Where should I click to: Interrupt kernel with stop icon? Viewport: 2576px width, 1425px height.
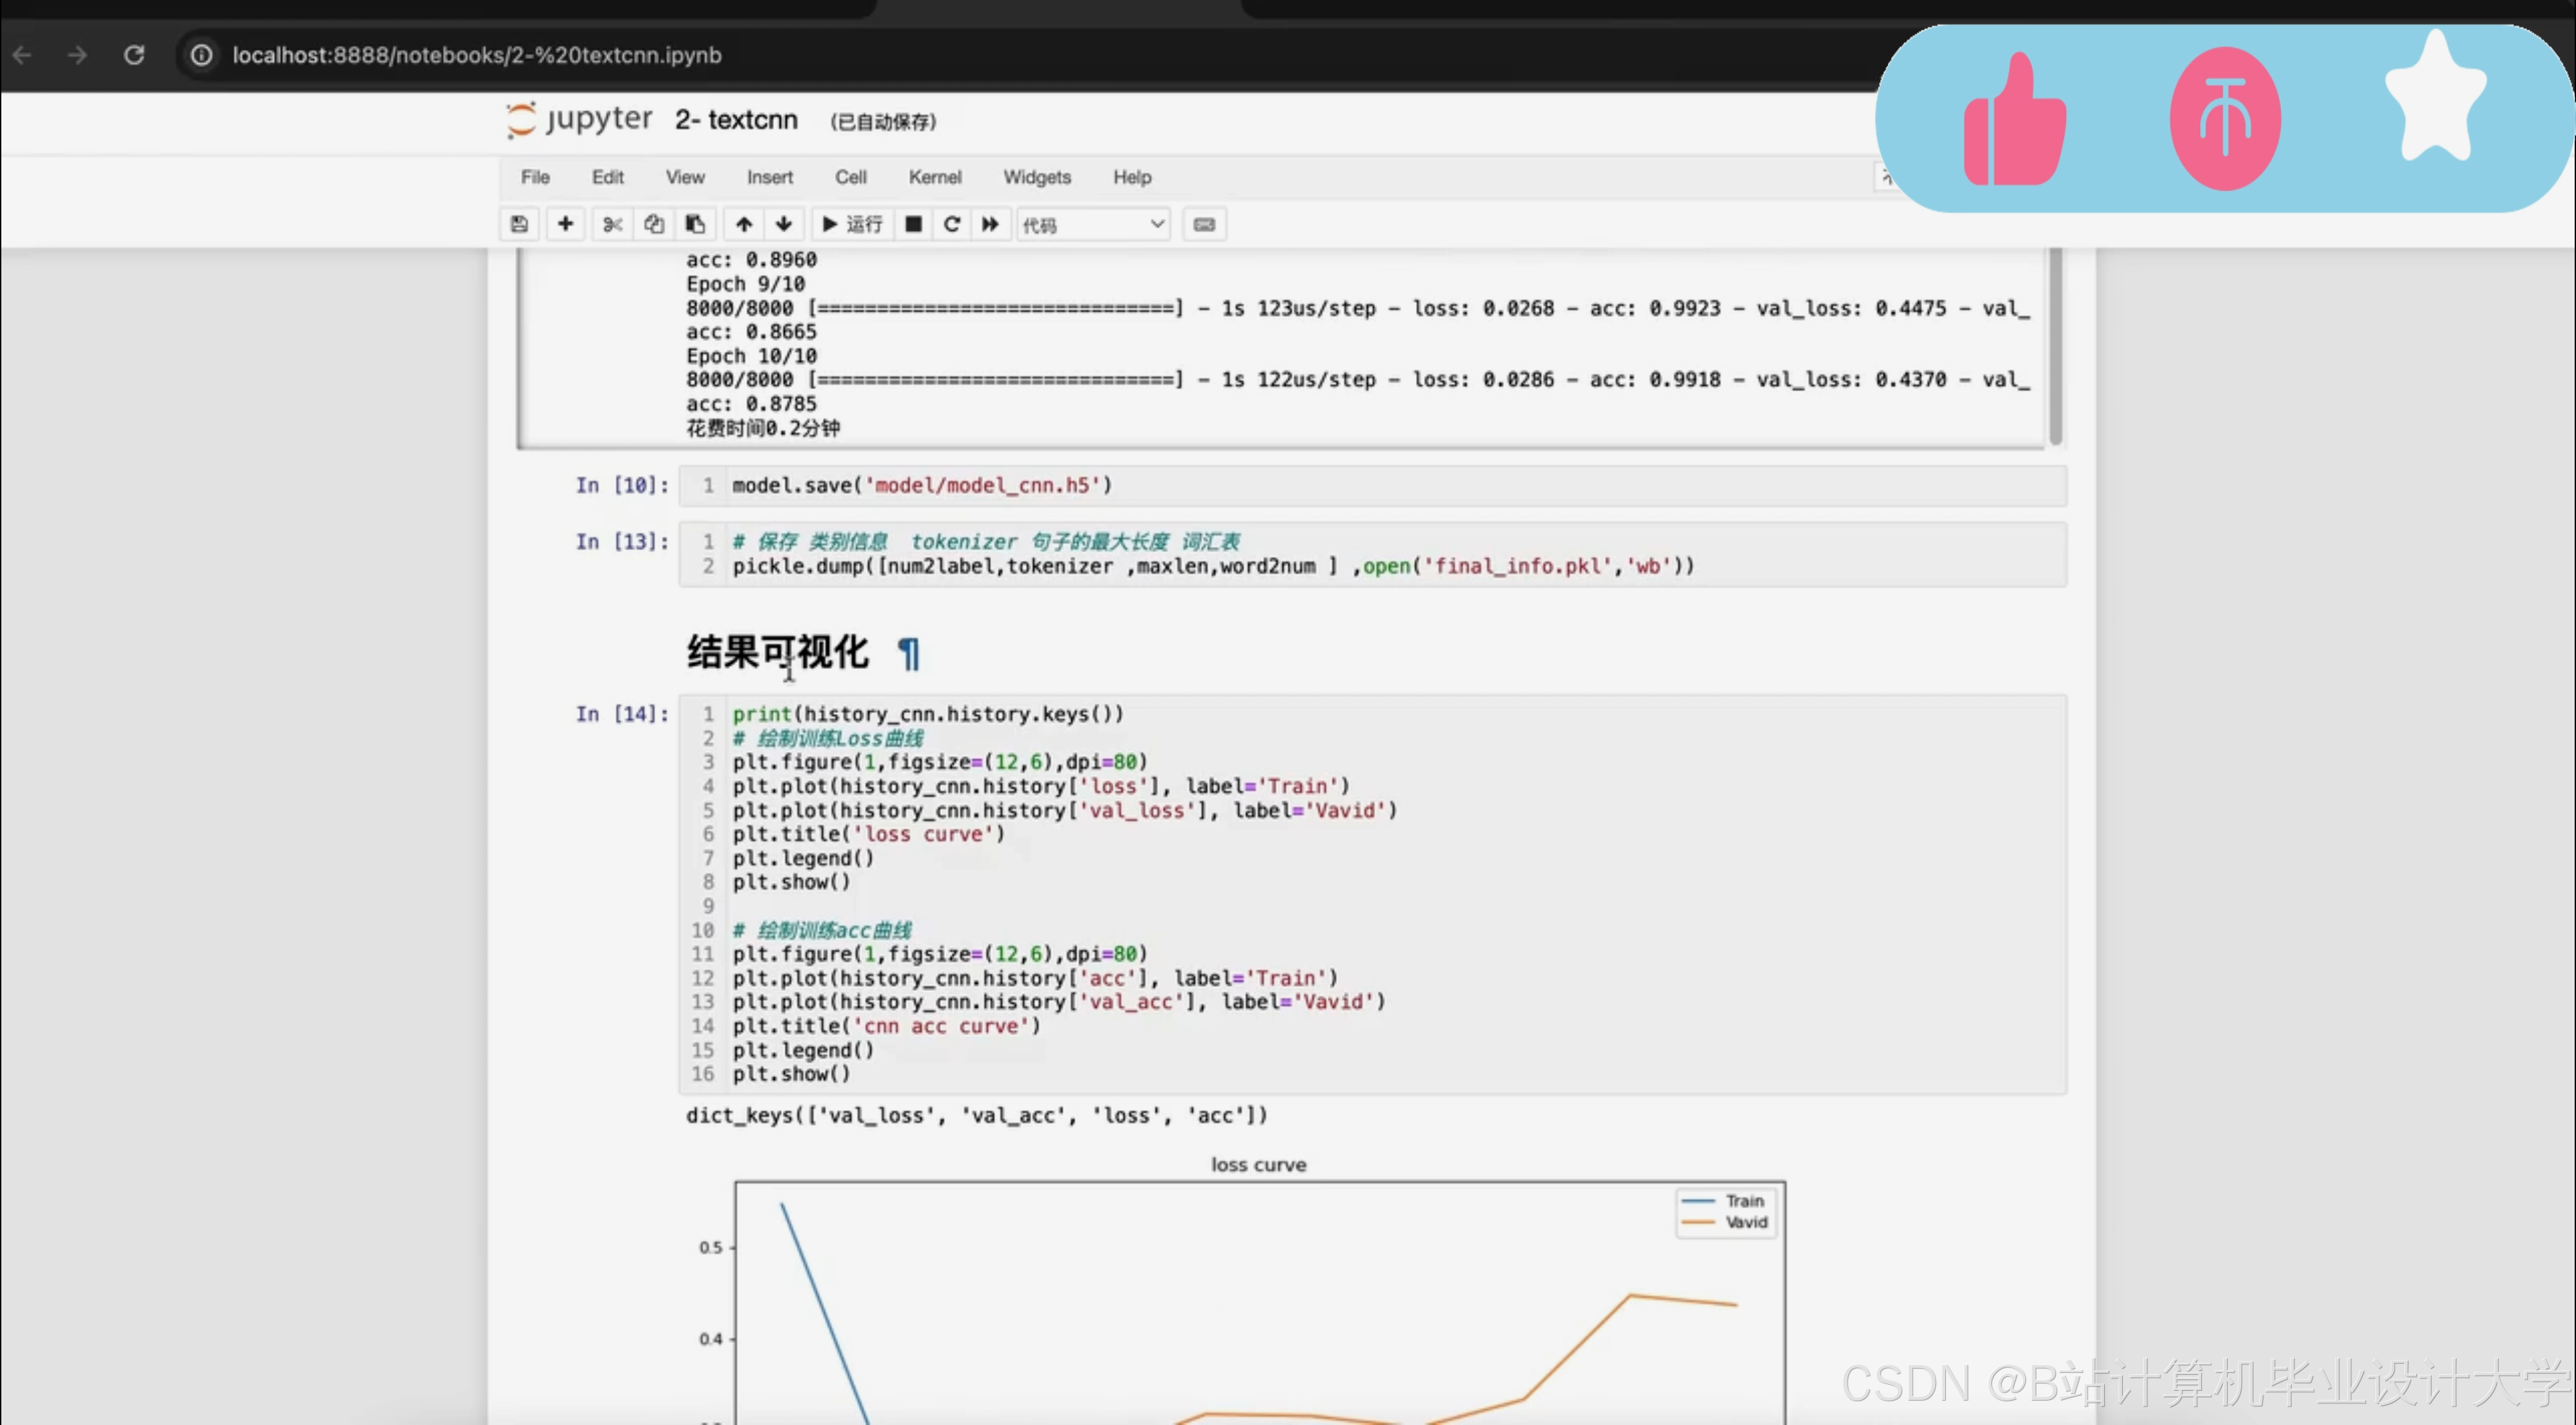913,224
